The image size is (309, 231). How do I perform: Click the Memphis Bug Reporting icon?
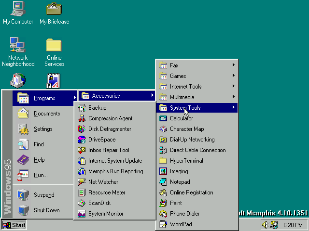[x=82, y=171]
